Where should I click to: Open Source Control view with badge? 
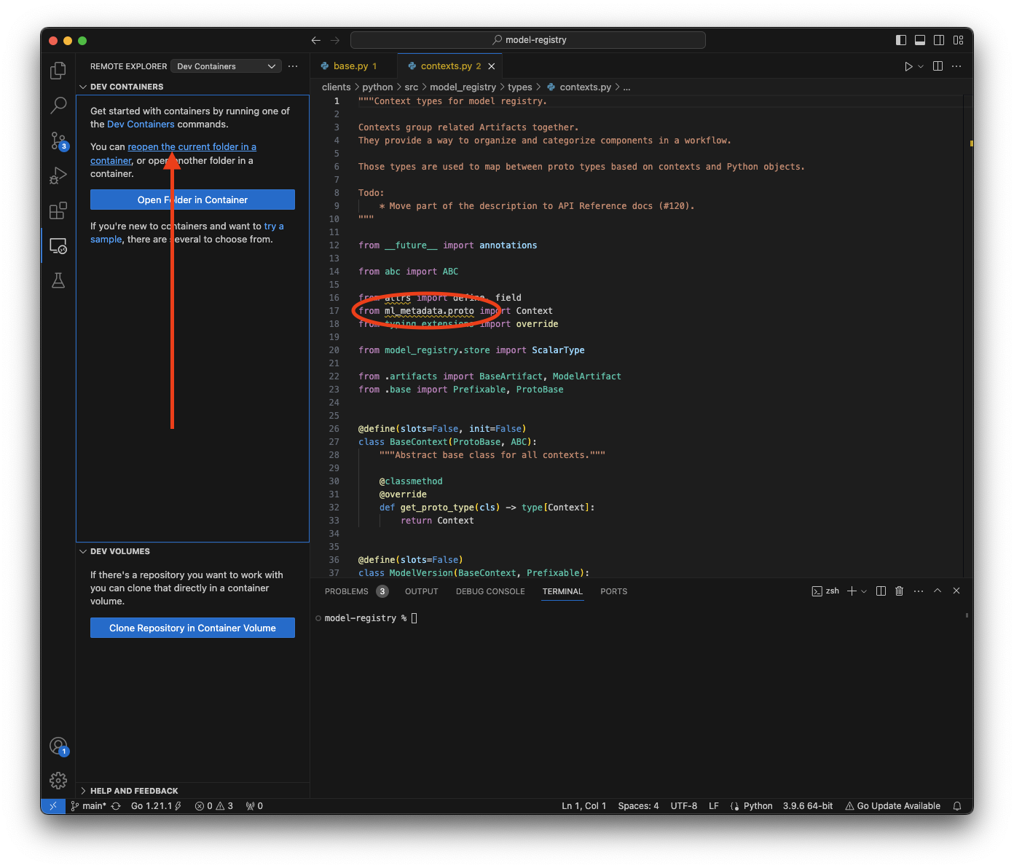tap(58, 141)
